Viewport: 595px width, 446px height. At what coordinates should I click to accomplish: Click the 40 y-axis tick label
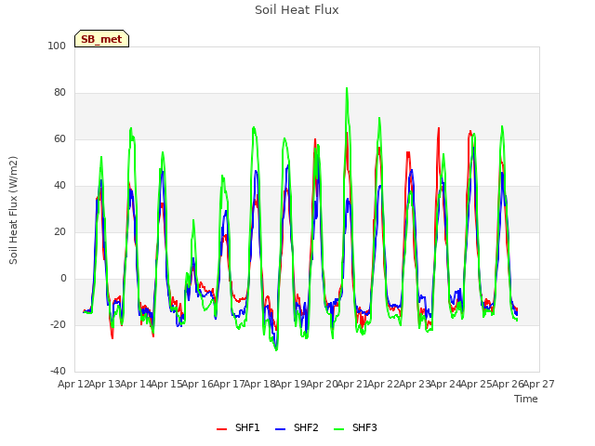59,186
